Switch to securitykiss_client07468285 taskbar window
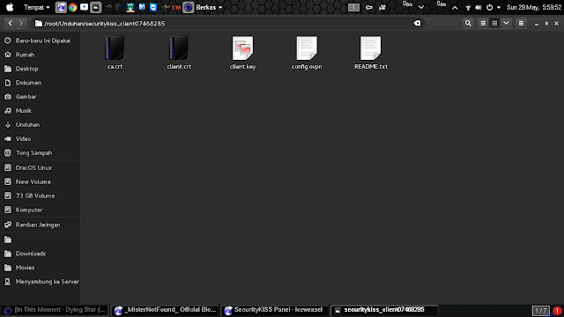This screenshot has width=564, height=317. click(x=384, y=310)
